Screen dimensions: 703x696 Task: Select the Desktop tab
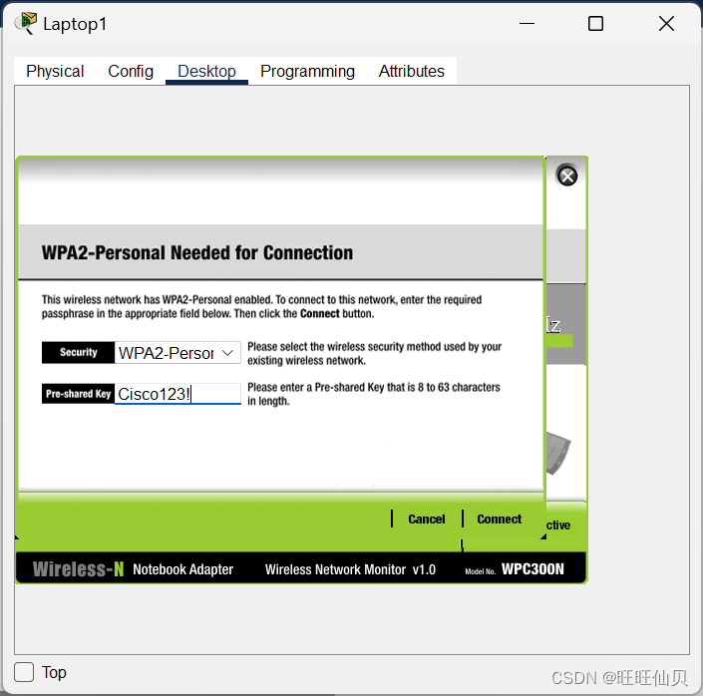[206, 72]
